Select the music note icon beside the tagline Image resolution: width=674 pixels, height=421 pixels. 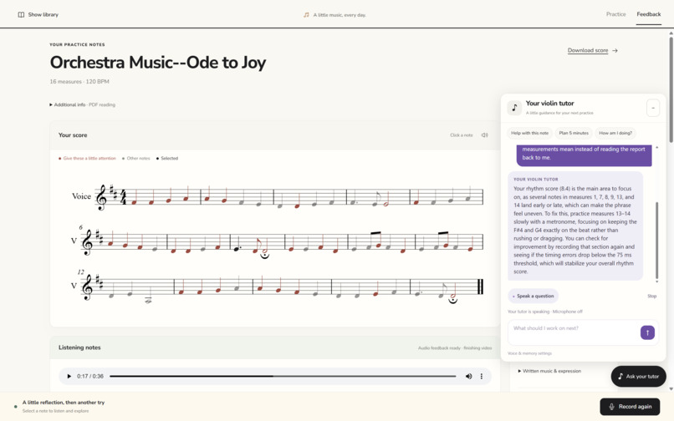click(306, 14)
